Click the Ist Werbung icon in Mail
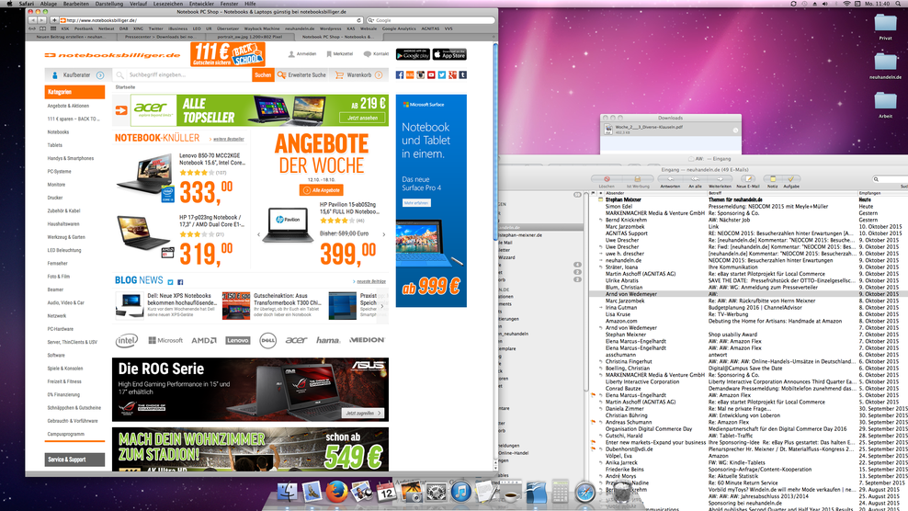 [x=637, y=179]
